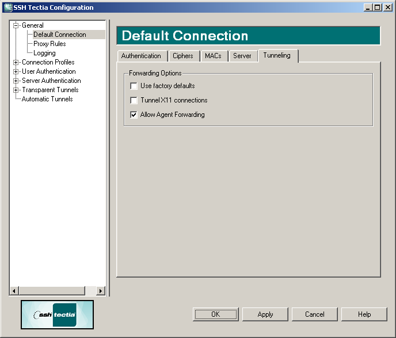396x338 pixels.
Task: Switch to the Server tab
Action: point(243,56)
